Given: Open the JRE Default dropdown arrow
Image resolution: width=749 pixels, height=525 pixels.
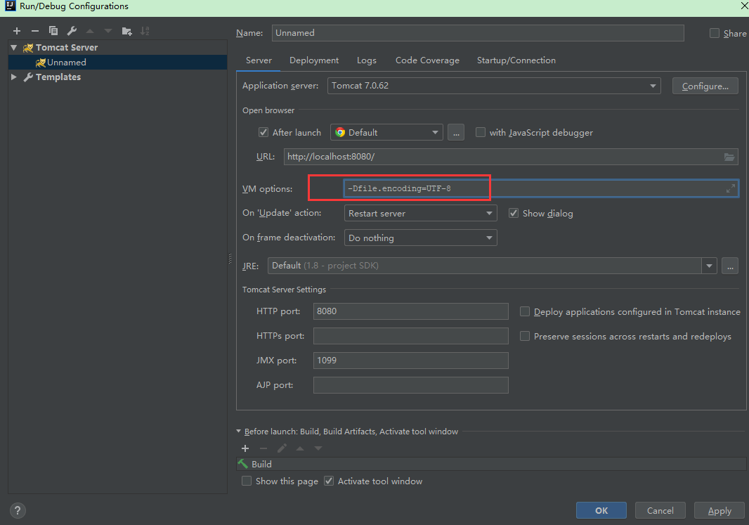Looking at the screenshot, I should coord(709,266).
